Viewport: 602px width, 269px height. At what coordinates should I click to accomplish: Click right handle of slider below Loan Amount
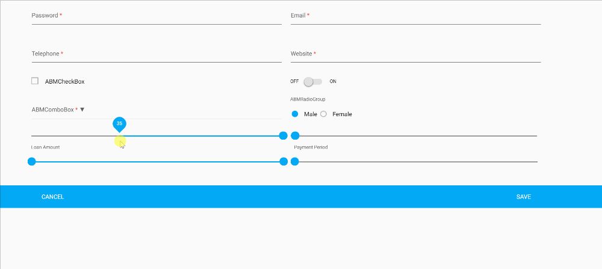click(x=284, y=161)
